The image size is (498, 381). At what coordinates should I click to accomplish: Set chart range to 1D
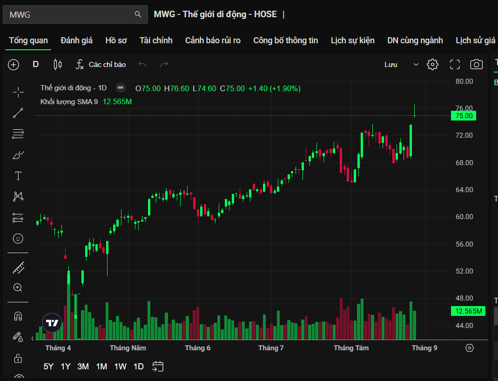[x=139, y=367]
